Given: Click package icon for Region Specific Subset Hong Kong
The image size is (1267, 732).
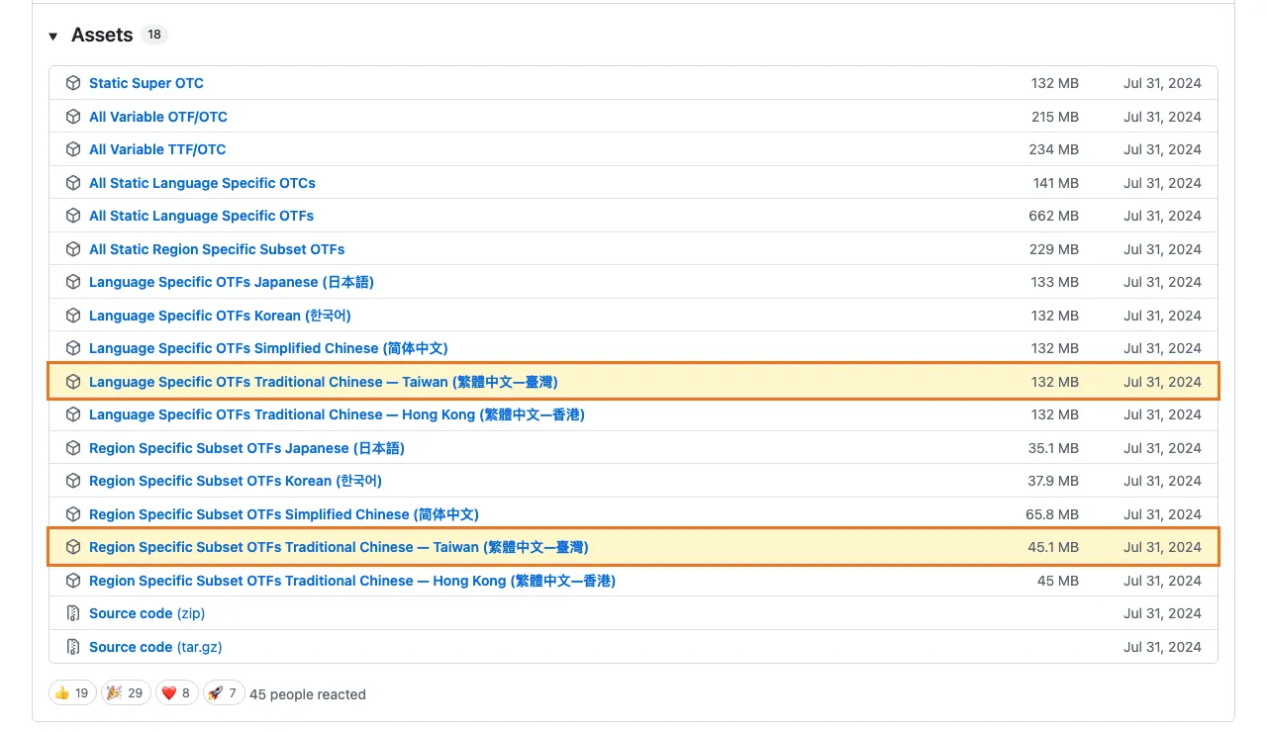Looking at the screenshot, I should pos(73,581).
